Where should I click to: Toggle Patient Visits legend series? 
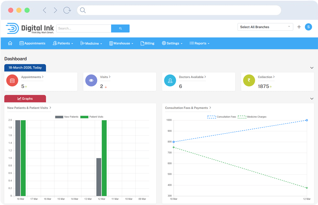92,117
